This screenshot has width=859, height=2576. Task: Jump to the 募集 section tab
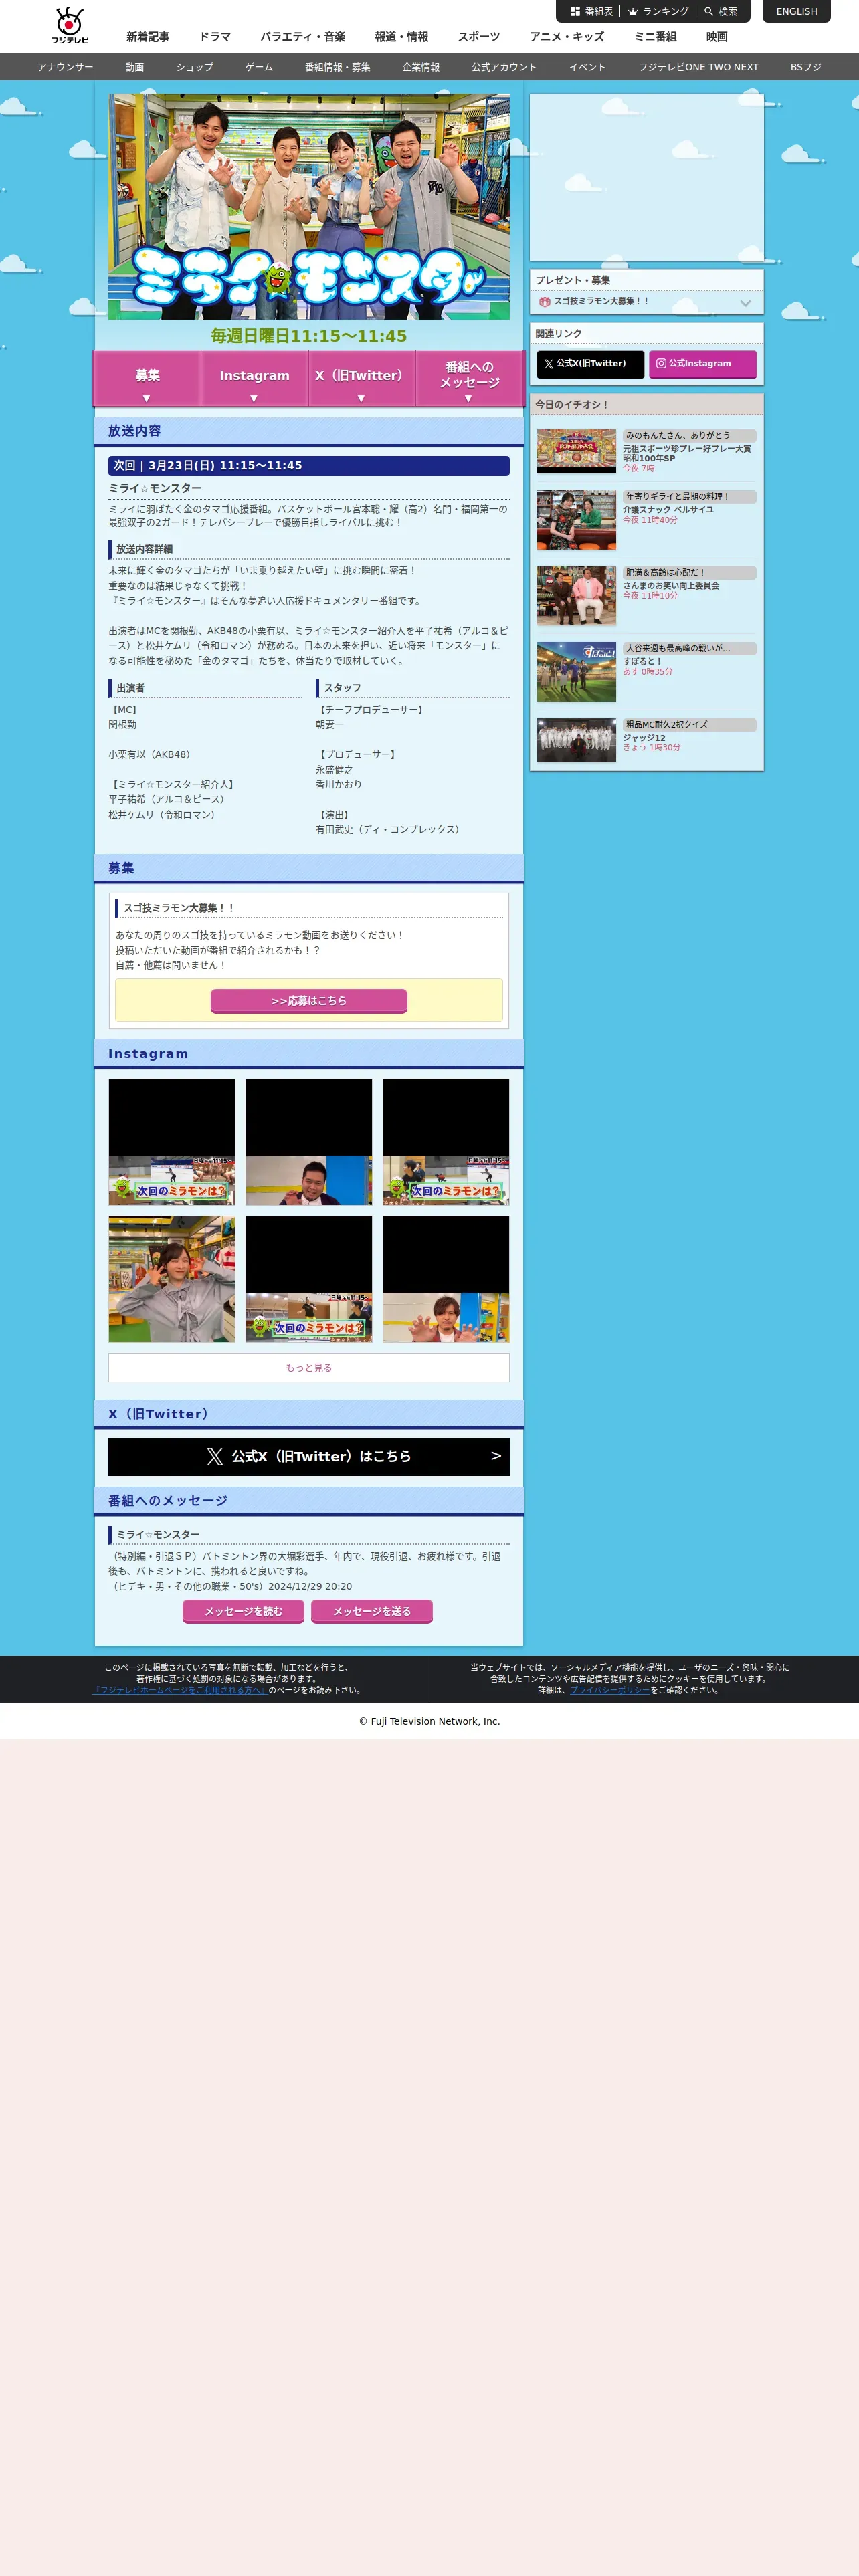147,379
